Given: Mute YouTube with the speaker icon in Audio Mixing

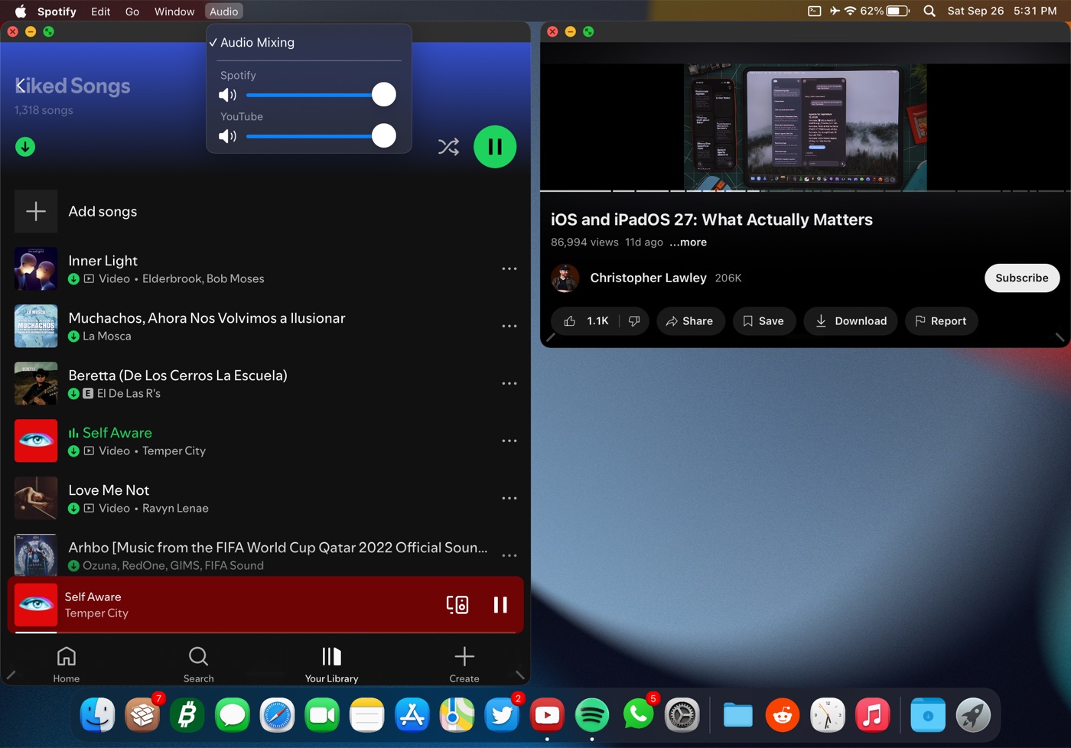Looking at the screenshot, I should click(x=227, y=136).
